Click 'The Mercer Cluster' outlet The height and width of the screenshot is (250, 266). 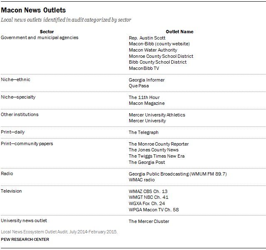click(x=149, y=221)
